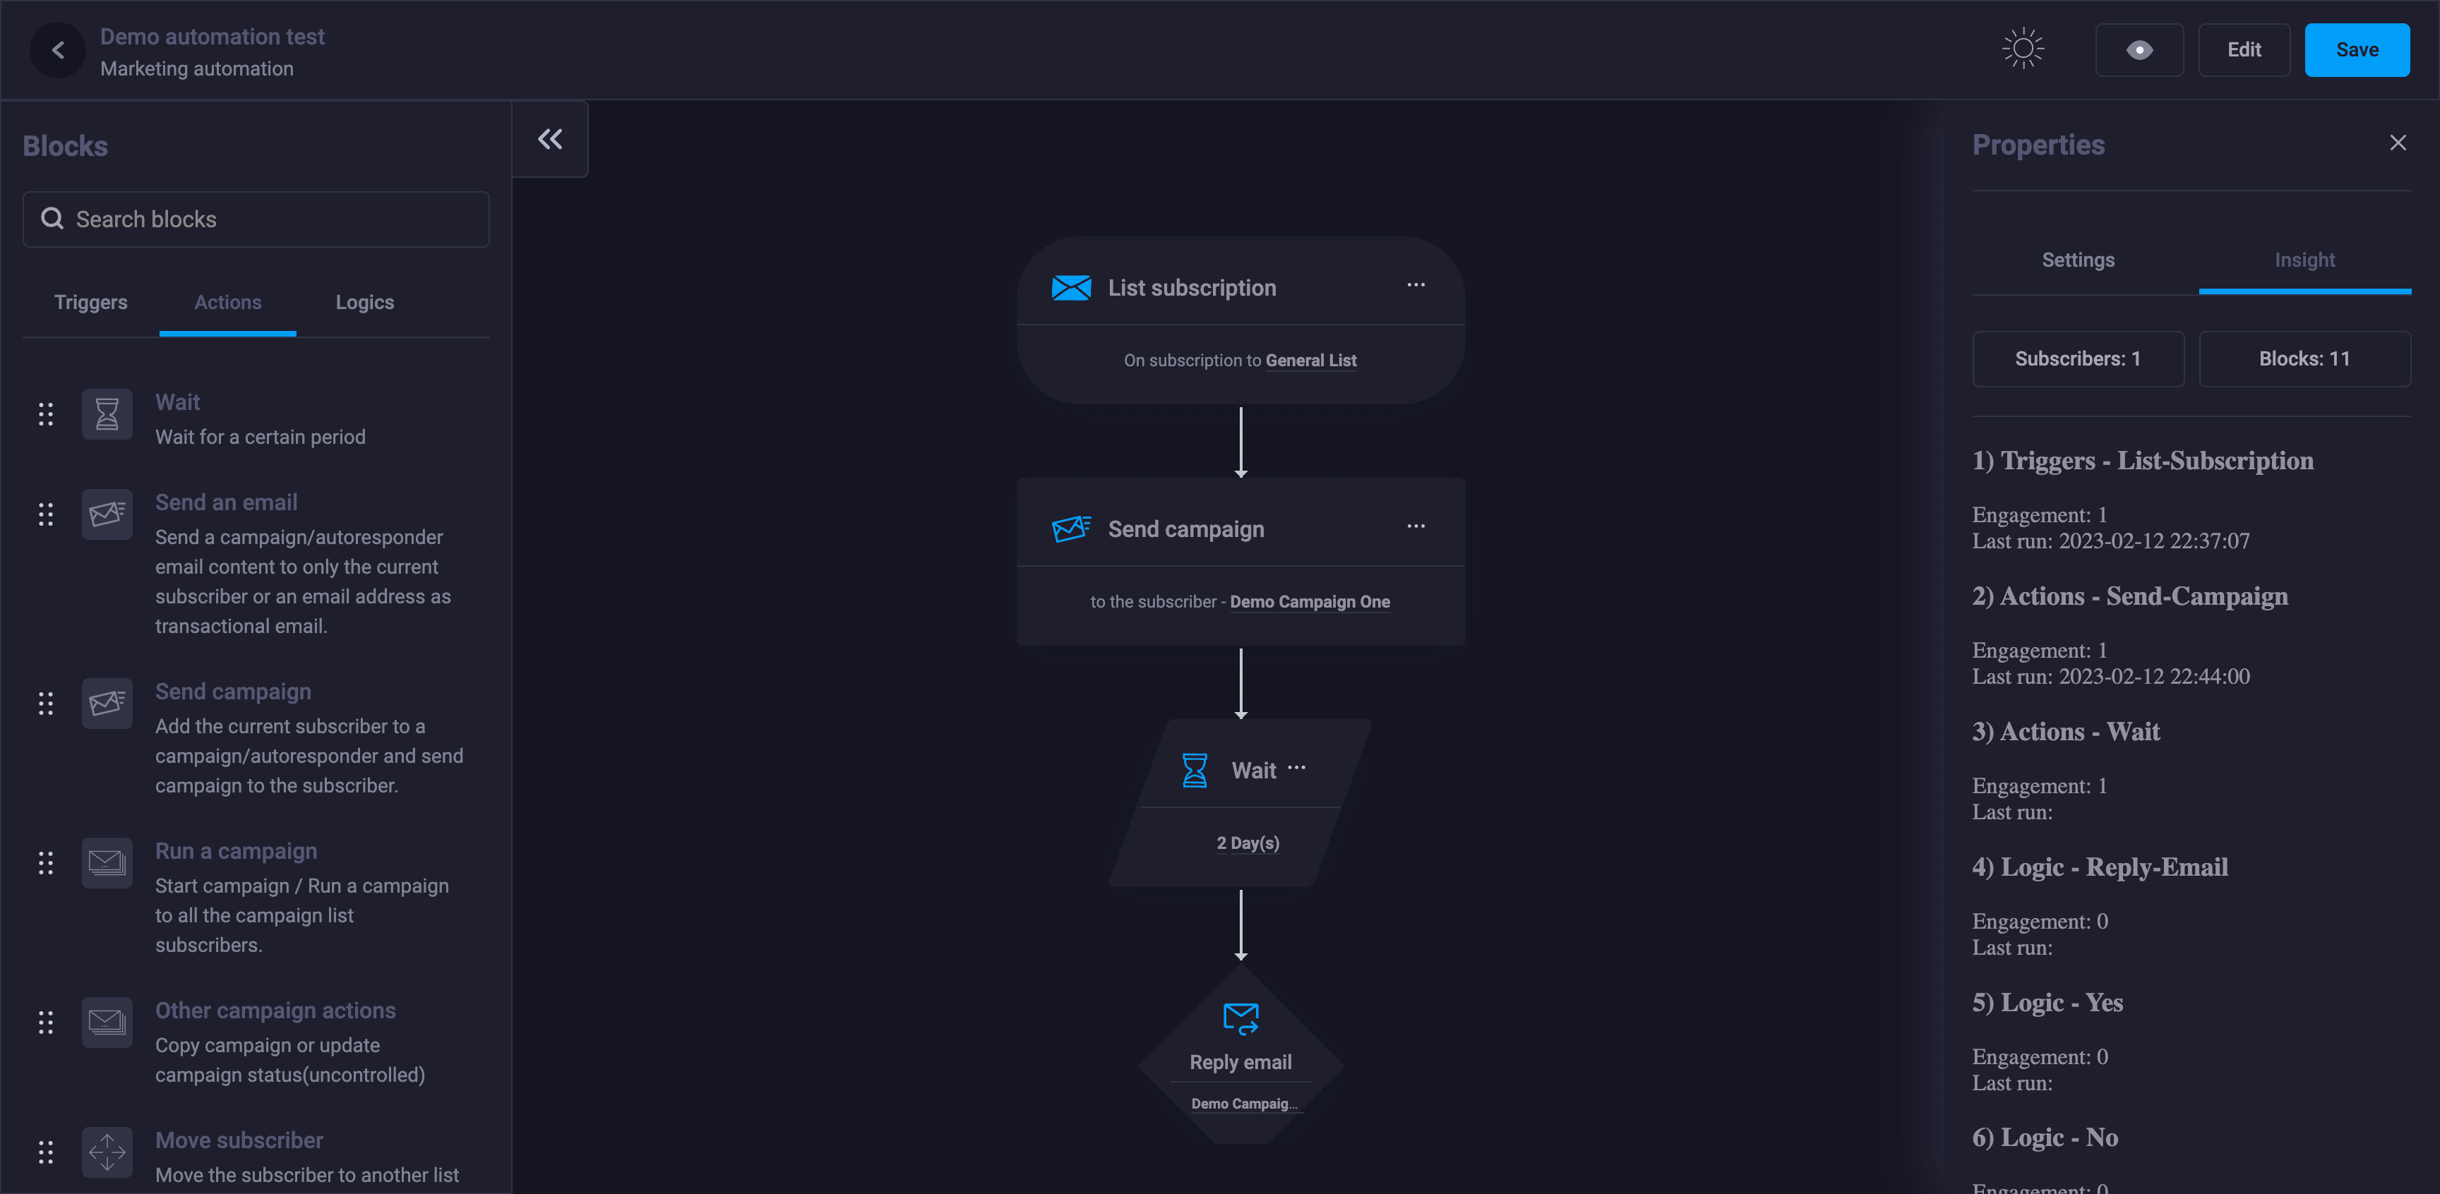Click the Demo automation test title
This screenshot has height=1194, width=2440.
[x=213, y=37]
